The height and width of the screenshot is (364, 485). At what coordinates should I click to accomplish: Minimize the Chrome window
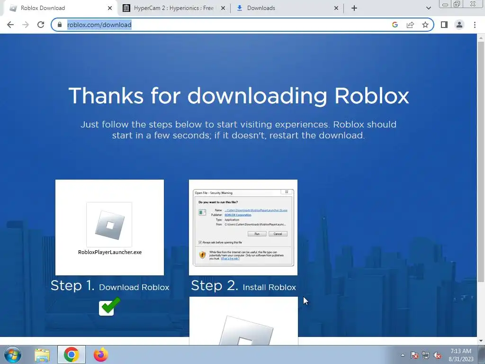click(445, 4)
